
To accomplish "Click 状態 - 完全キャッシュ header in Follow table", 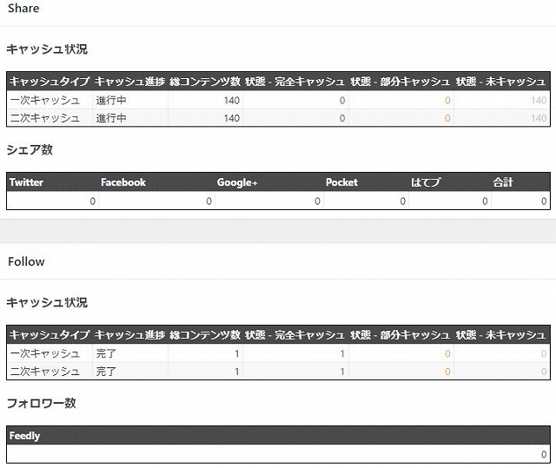I will [x=295, y=335].
